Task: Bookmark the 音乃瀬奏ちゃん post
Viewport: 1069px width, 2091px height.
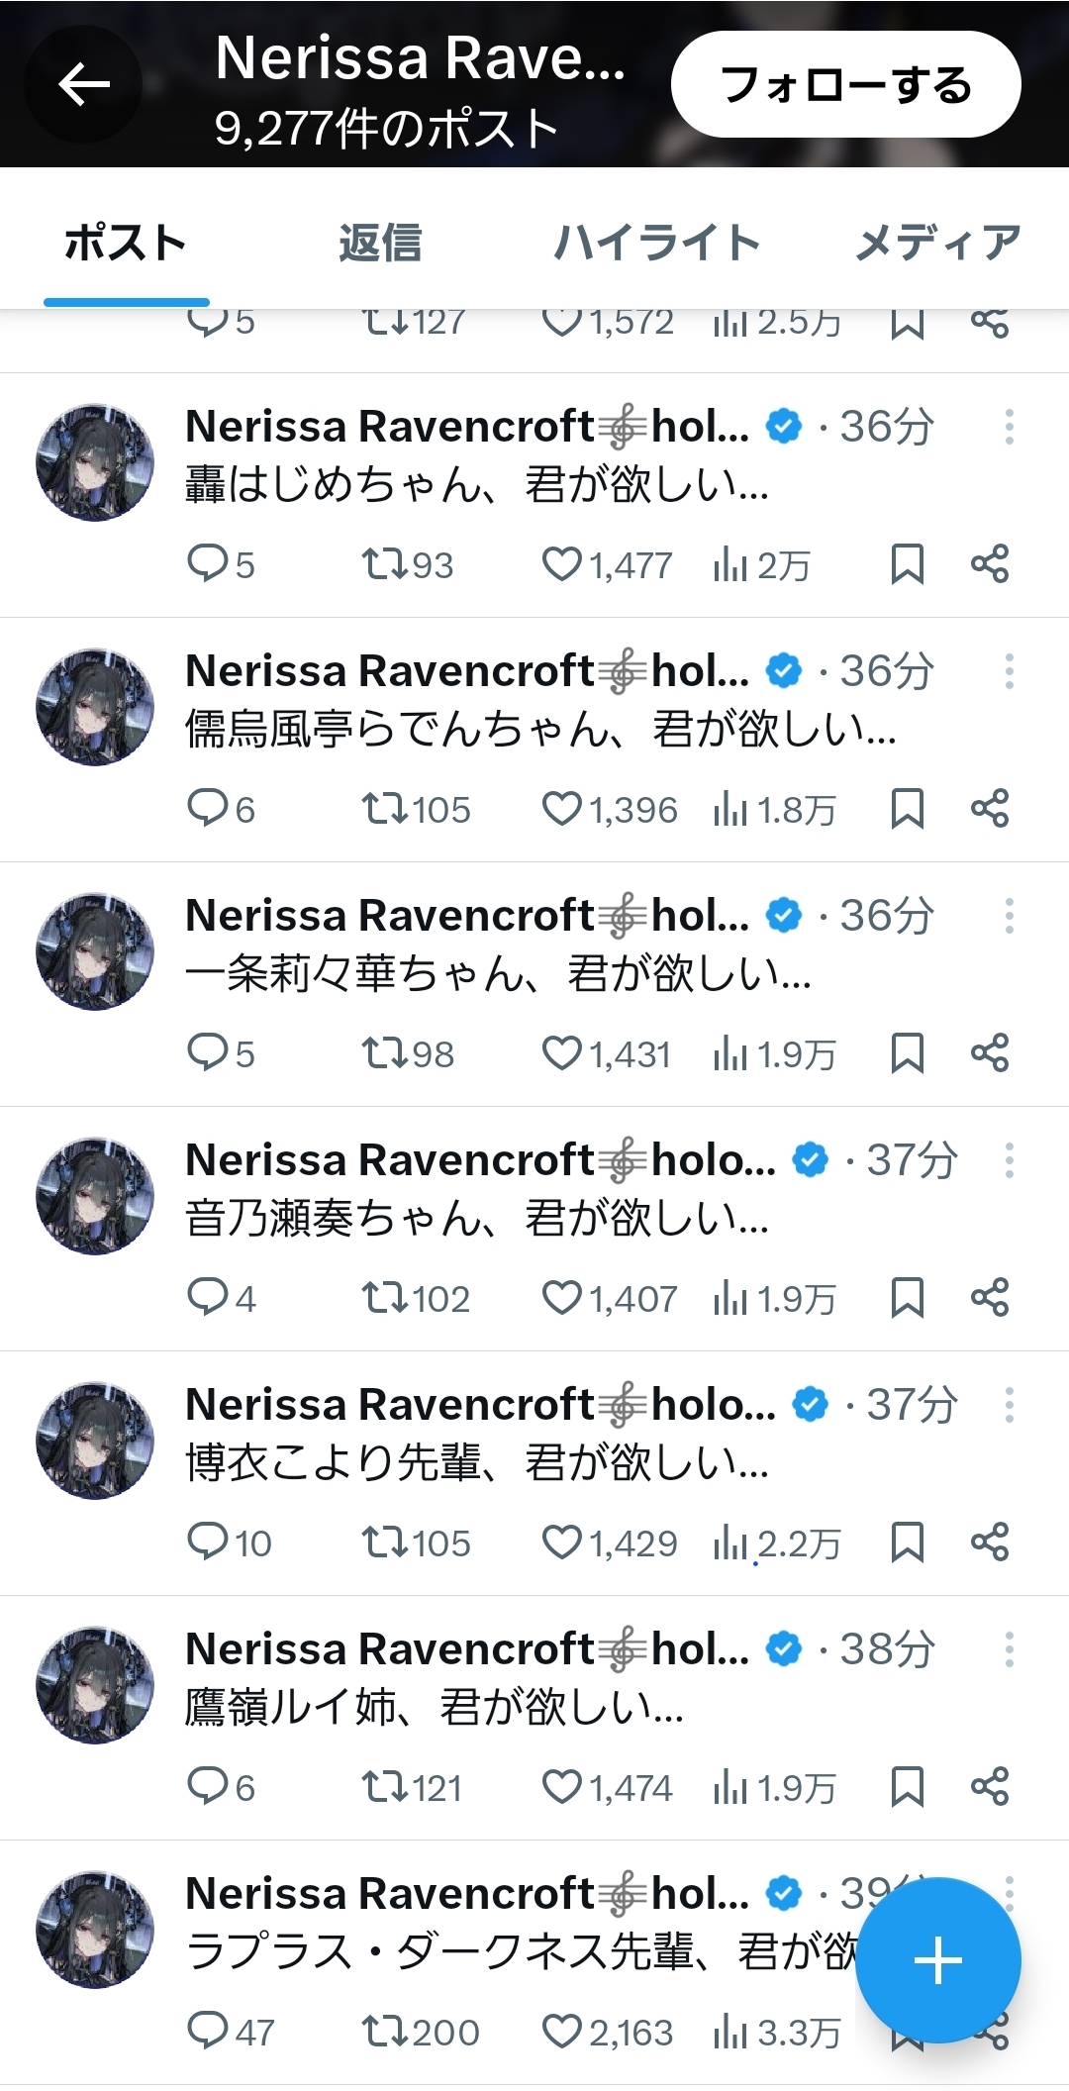Action: click(907, 1298)
